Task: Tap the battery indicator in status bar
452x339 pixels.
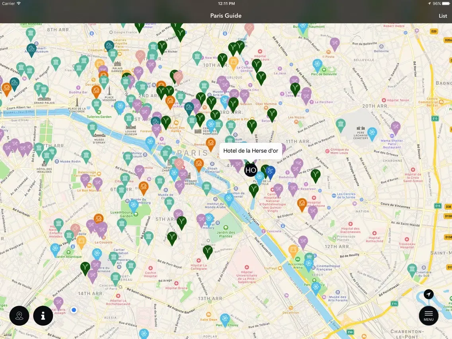Action: [x=446, y=4]
